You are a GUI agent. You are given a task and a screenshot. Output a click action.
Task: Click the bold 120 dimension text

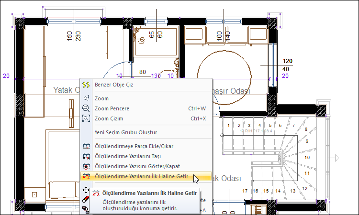(287, 62)
